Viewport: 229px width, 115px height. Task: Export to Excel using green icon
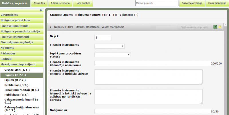[x=215, y=27]
